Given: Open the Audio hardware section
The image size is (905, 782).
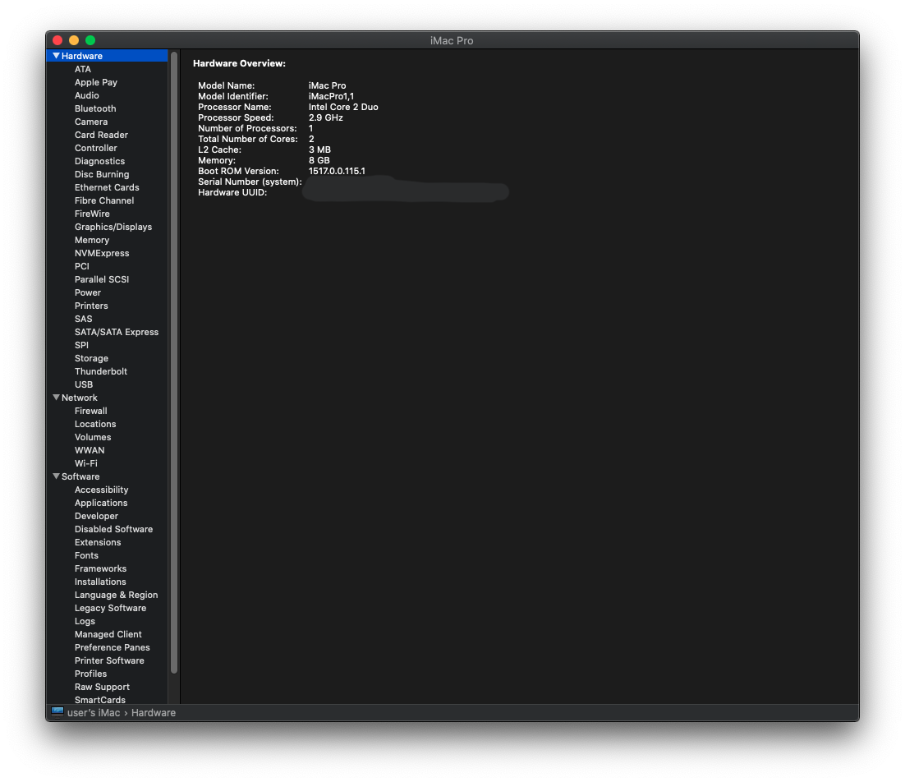Looking at the screenshot, I should click(x=86, y=96).
